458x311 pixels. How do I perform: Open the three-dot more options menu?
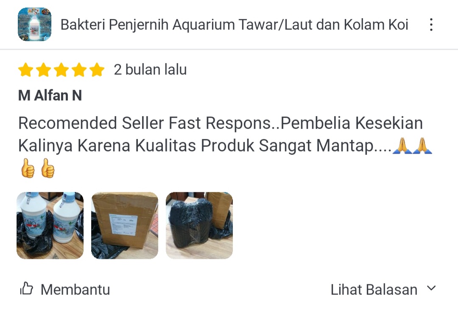(431, 25)
